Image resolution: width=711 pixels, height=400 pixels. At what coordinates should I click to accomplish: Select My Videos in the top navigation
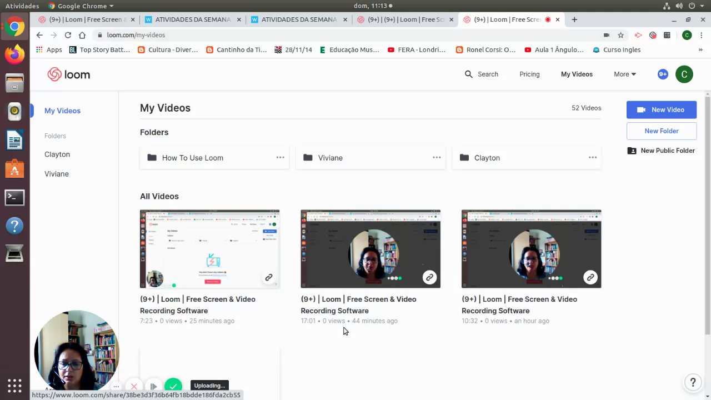click(x=577, y=74)
